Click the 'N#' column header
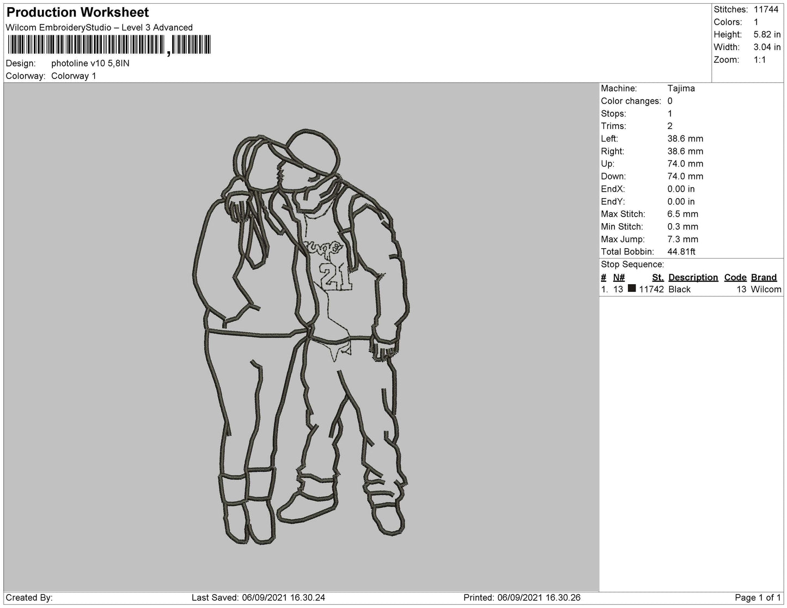The width and height of the screenshot is (787, 608). [x=619, y=277]
